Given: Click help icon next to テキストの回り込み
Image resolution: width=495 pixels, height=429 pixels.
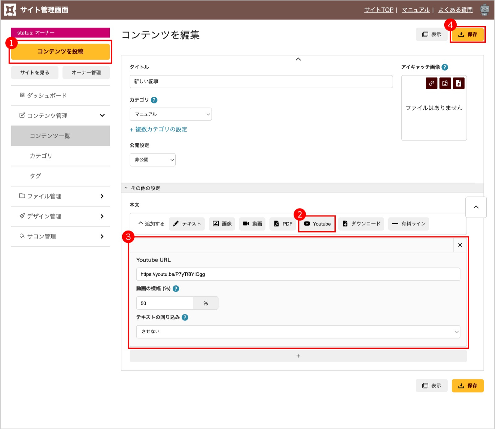Looking at the screenshot, I should pyautogui.click(x=185, y=318).
